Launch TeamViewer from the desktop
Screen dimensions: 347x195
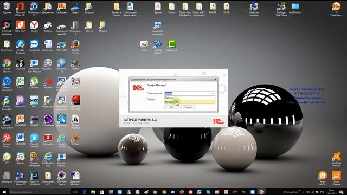coord(34,47)
